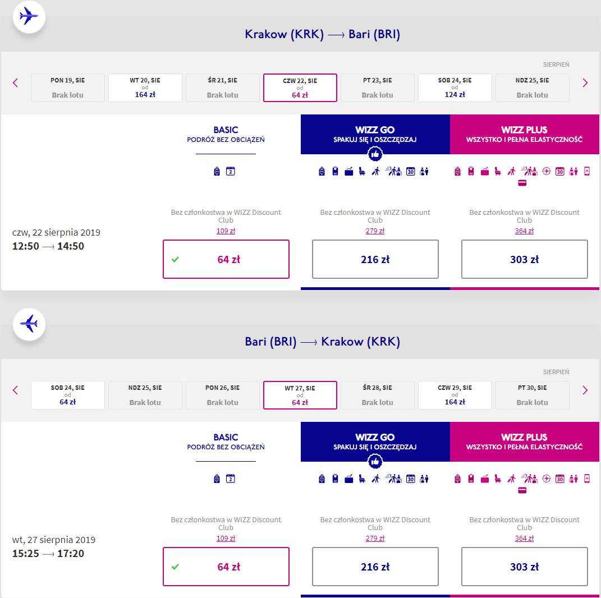601x598 pixels.
Task: Click thumbs-up recommended badge on return WIZZ GO
Action: pyautogui.click(x=375, y=461)
